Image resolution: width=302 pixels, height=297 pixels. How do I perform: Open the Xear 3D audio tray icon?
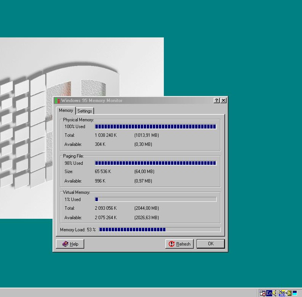pos(282,293)
